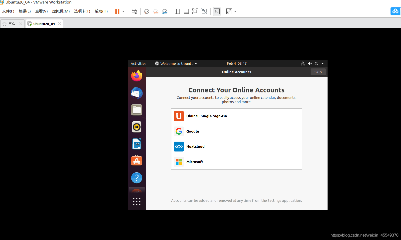
Task: Open the 查看(V) menu
Action: coord(41,11)
